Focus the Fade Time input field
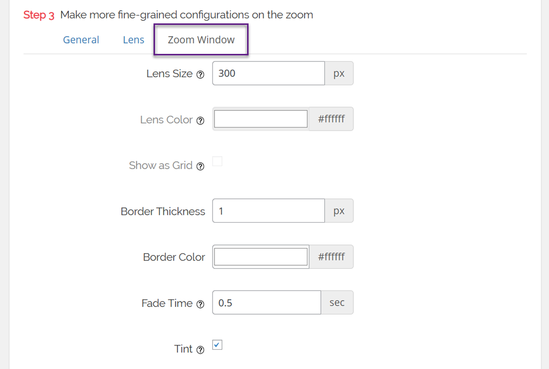 click(x=266, y=302)
